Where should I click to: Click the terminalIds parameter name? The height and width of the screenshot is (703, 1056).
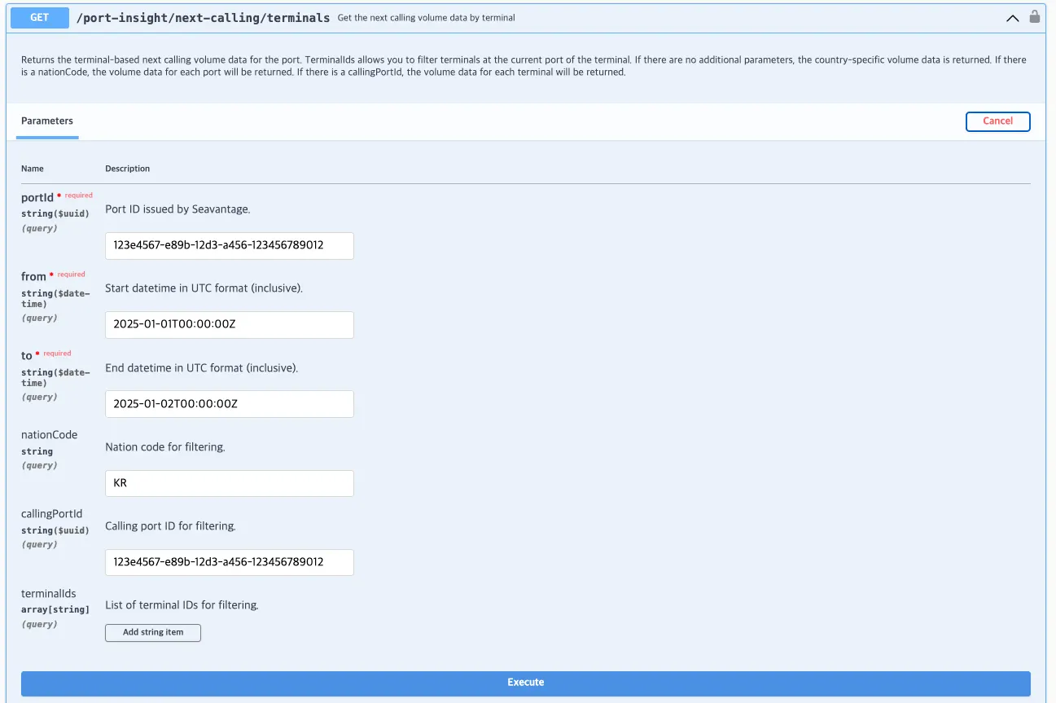point(49,594)
